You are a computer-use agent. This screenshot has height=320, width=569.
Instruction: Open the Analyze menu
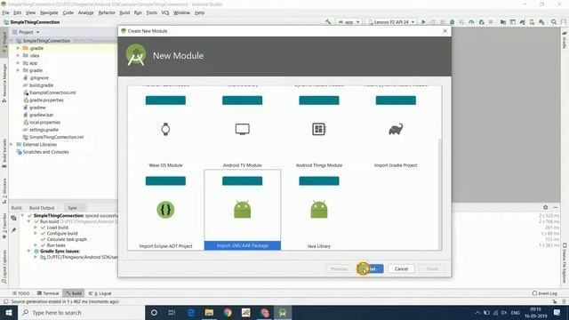(x=86, y=12)
